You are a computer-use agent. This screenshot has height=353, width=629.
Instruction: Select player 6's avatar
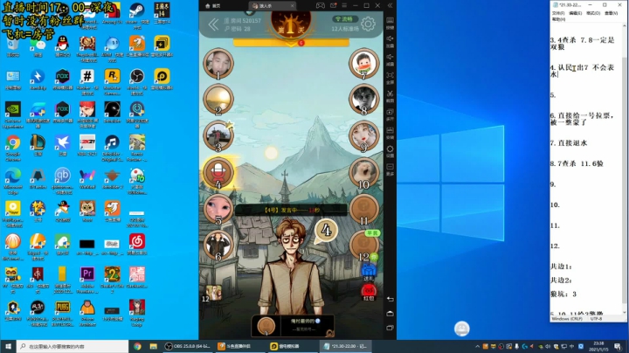click(218, 245)
